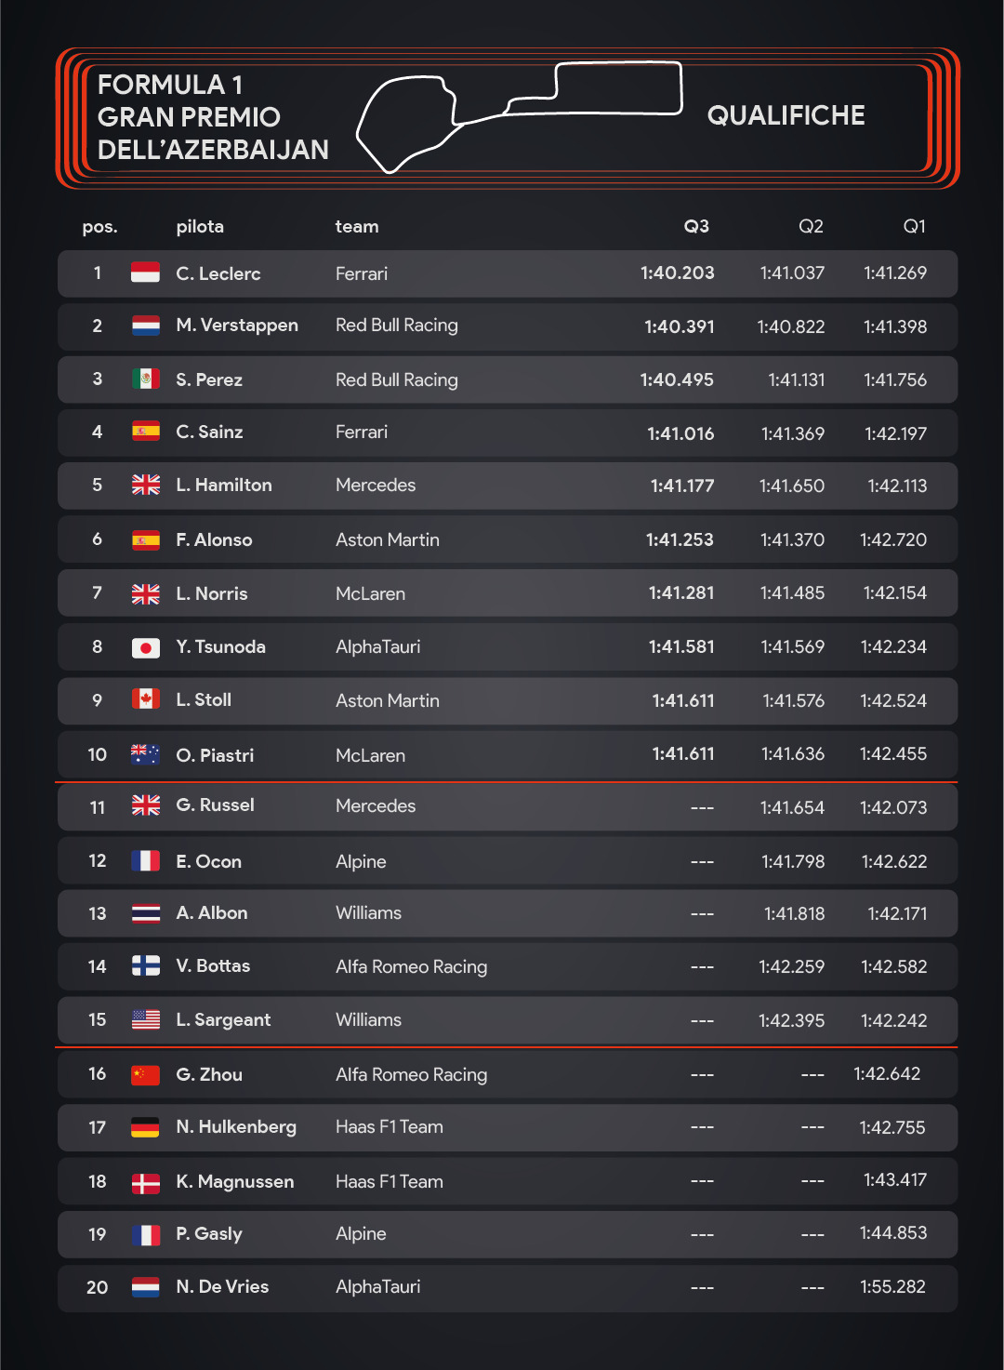Select the German flag next to N. Hulkenberg
This screenshot has height=1370, width=1004.
pyautogui.click(x=145, y=1127)
